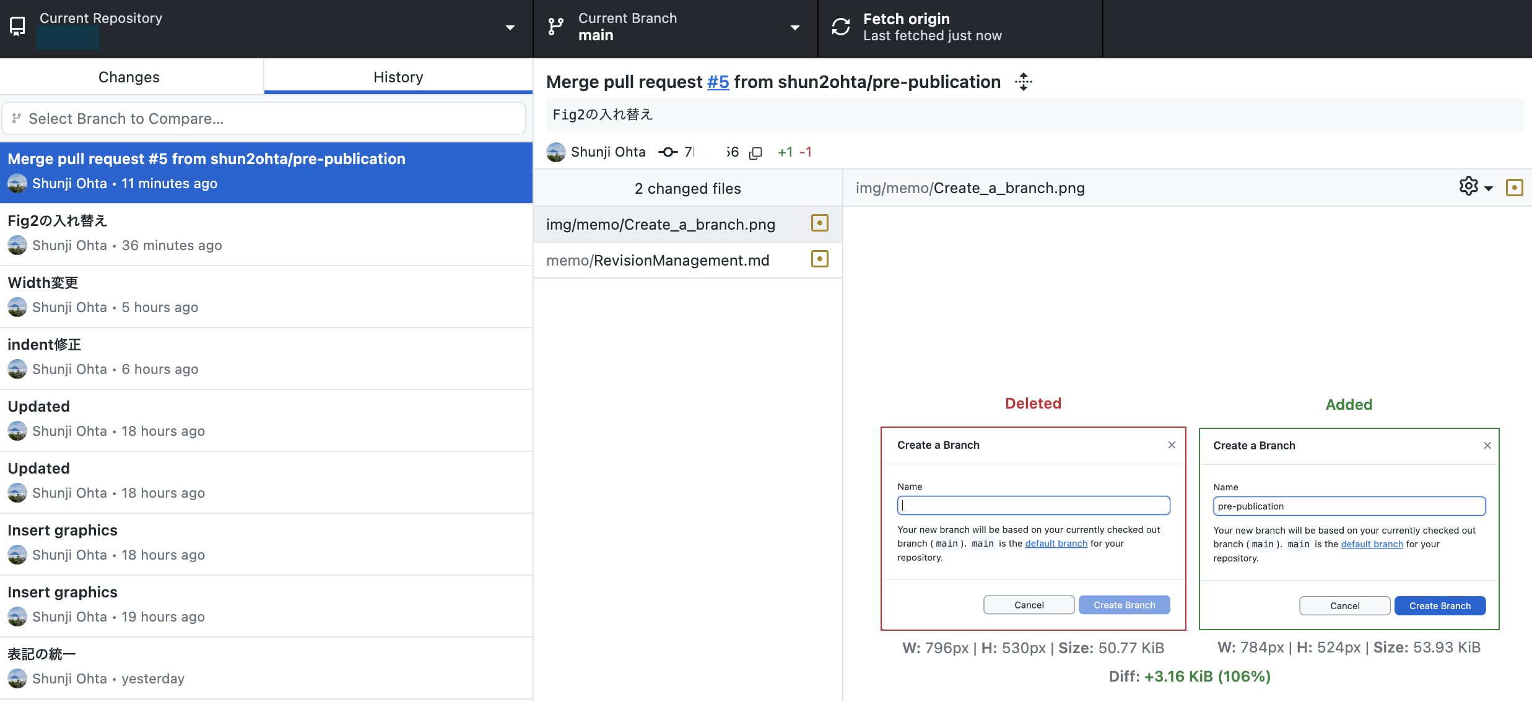The image size is (1532, 702).
Task: Open diff settings gear icon
Action: click(x=1468, y=186)
